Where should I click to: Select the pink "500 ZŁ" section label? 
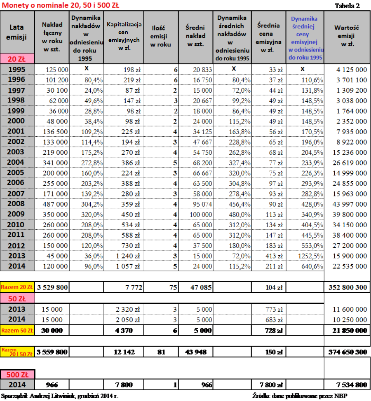tap(17, 374)
